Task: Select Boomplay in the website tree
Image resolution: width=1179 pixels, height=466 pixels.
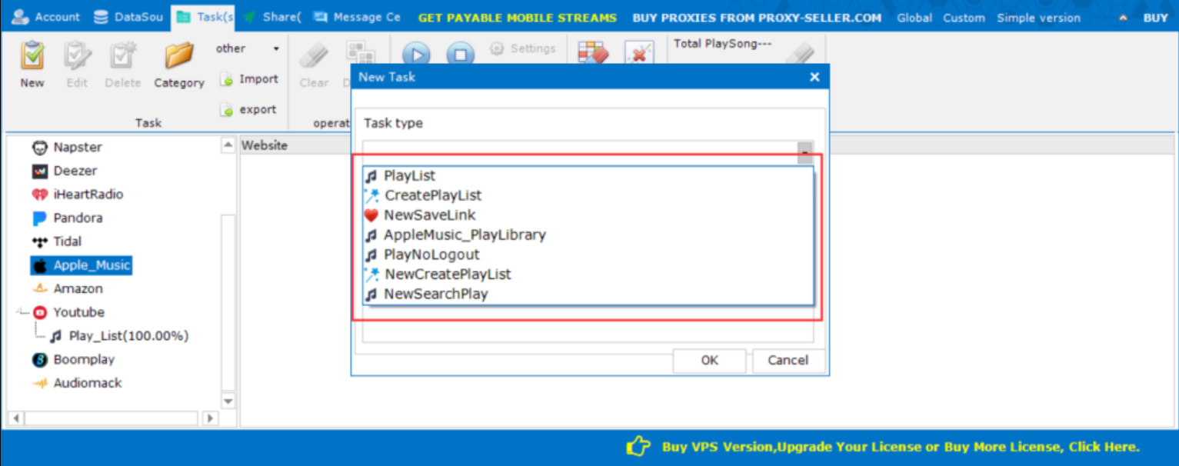Action: pyautogui.click(x=73, y=360)
